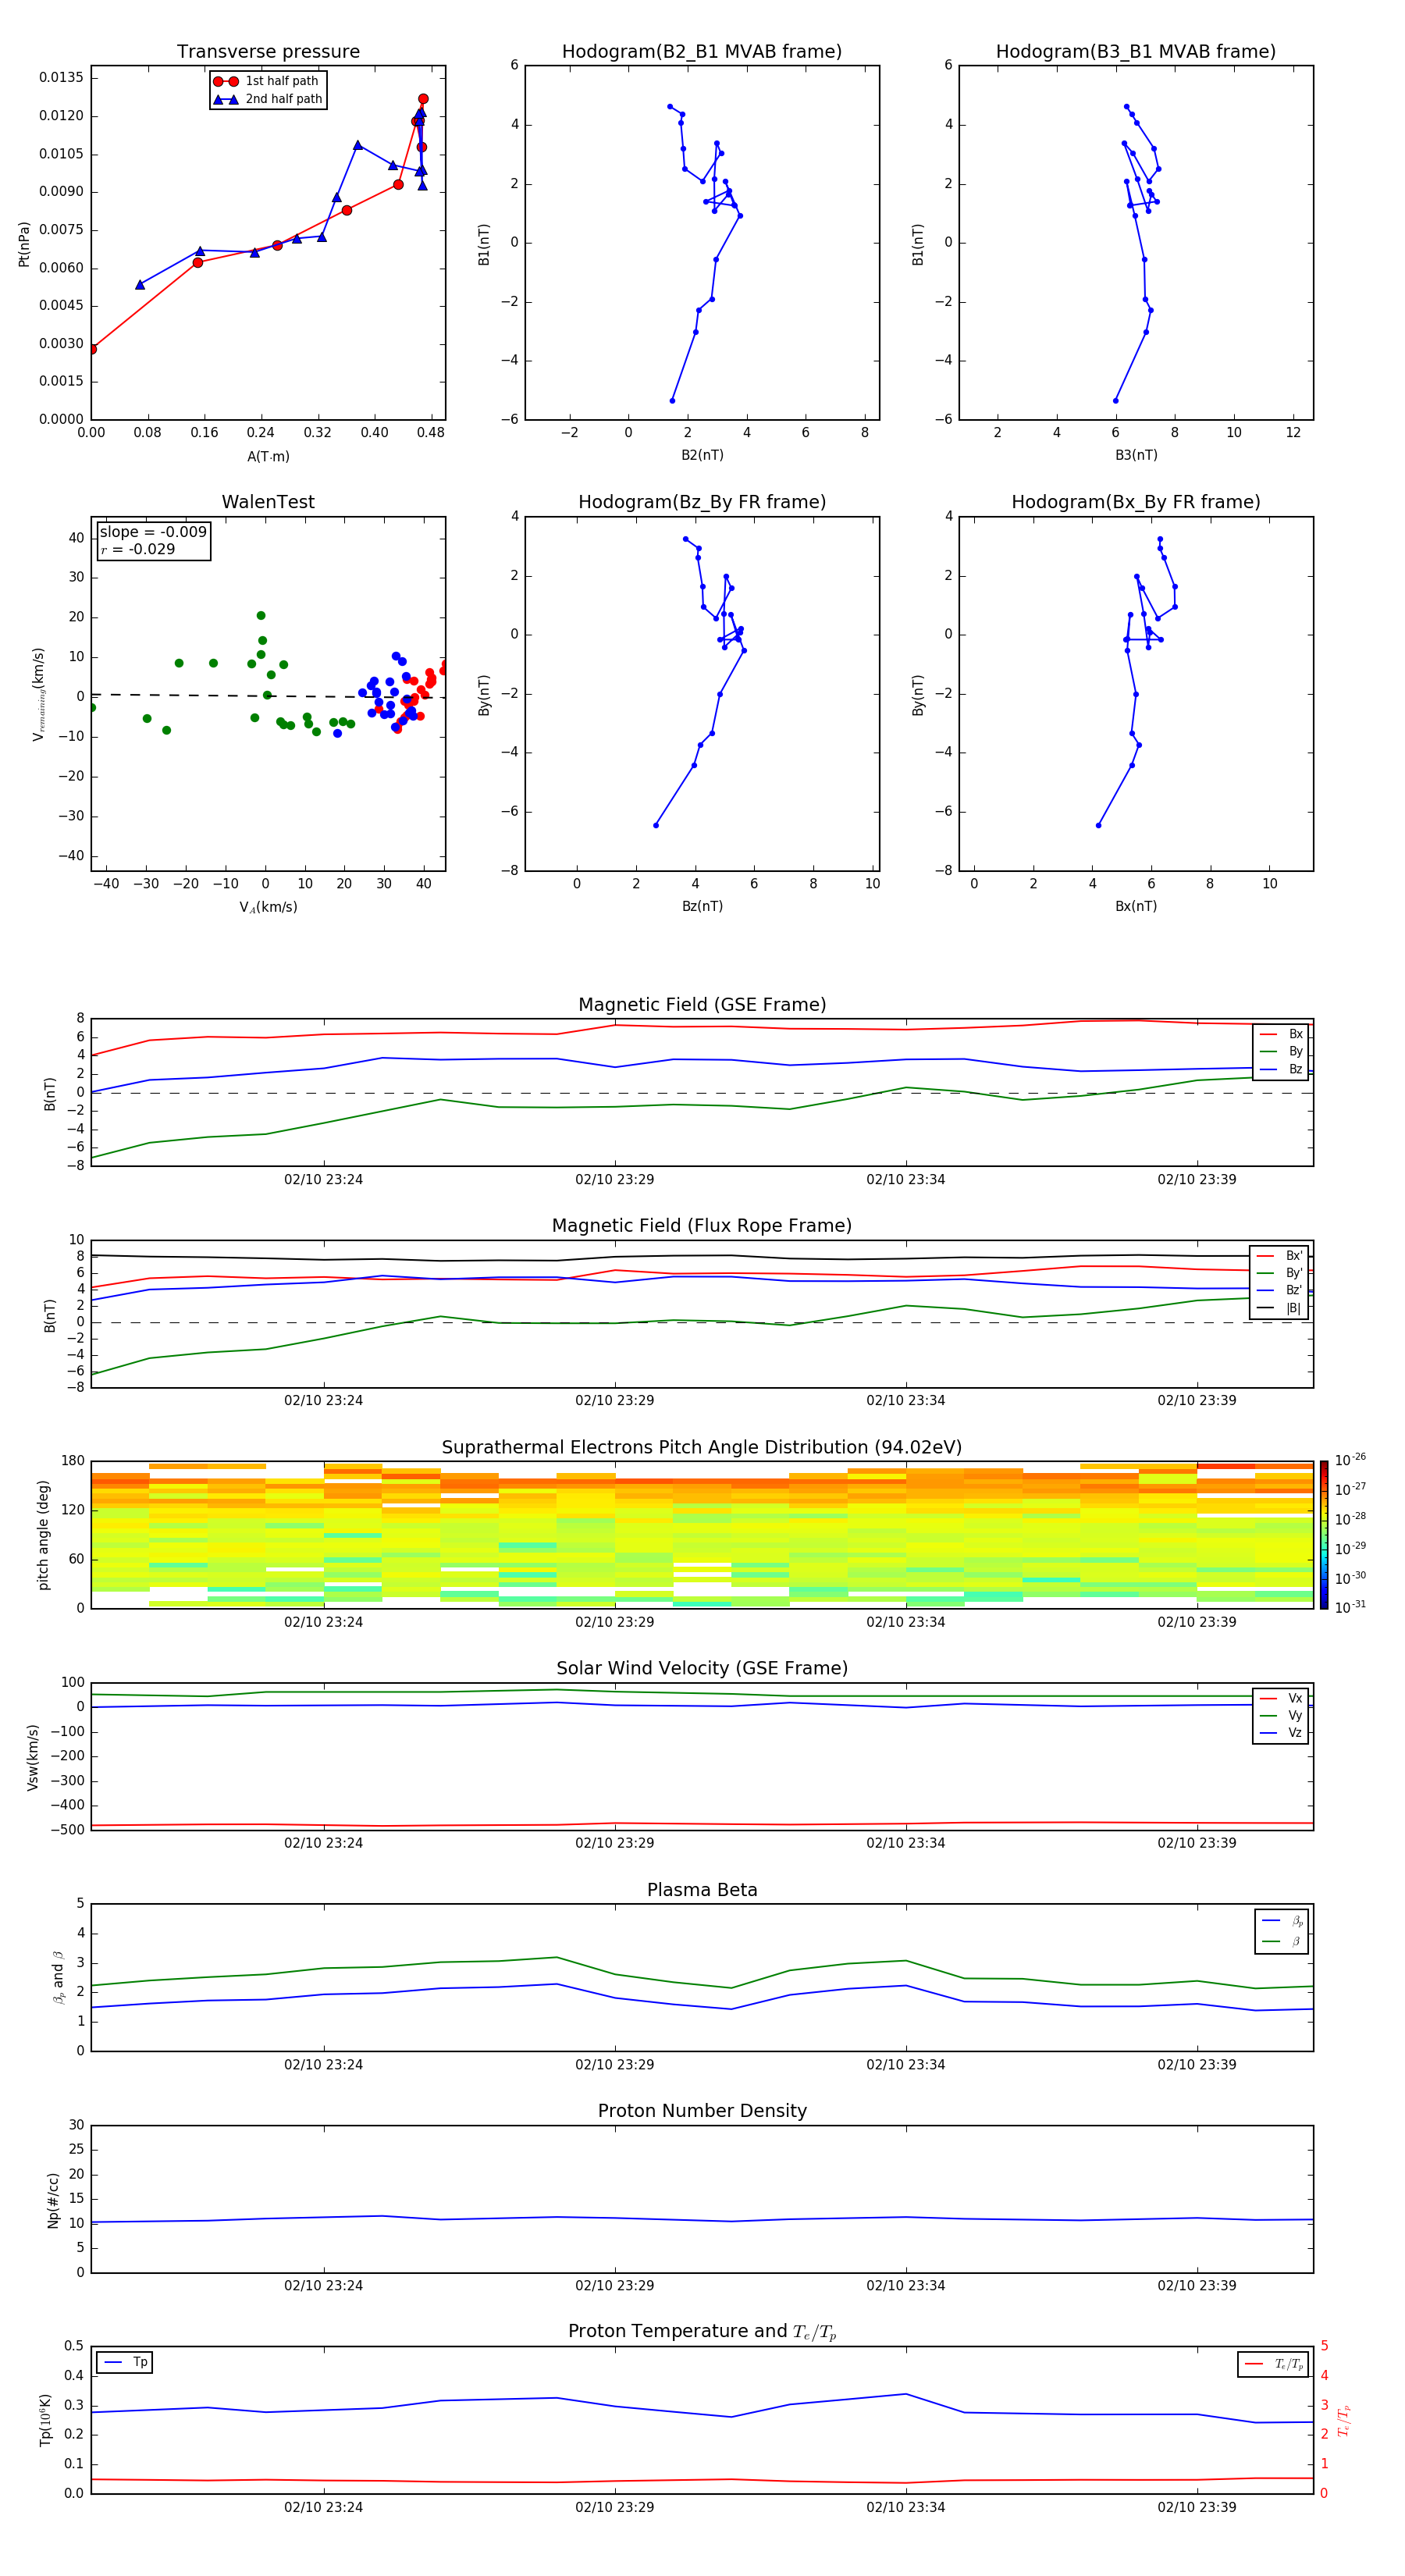This screenshot has width=1405, height=2576.
Task: Click the Te/Tp legend box
Action: (1273, 2364)
